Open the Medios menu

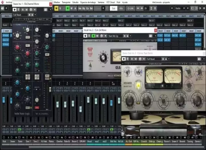coord(57,2)
